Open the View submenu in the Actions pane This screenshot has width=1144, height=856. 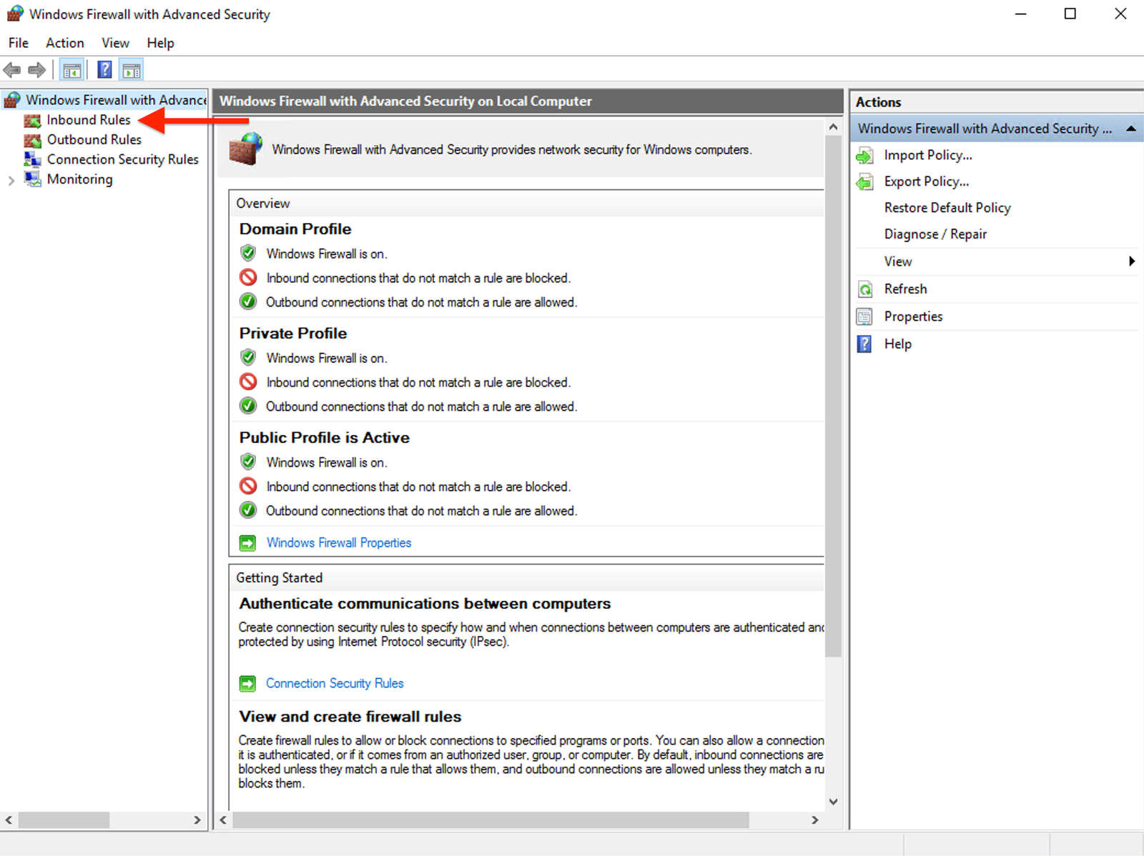tap(1132, 262)
